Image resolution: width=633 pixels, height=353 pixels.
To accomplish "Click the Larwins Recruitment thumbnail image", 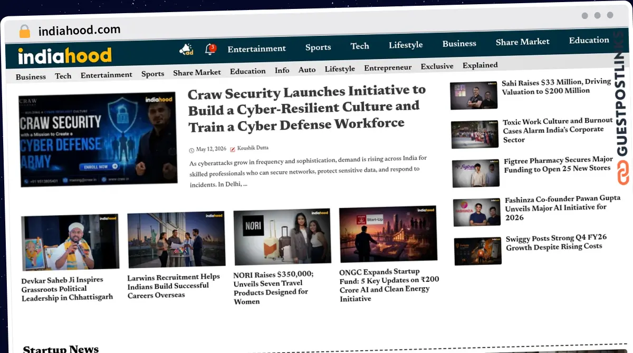I will click(176, 239).
